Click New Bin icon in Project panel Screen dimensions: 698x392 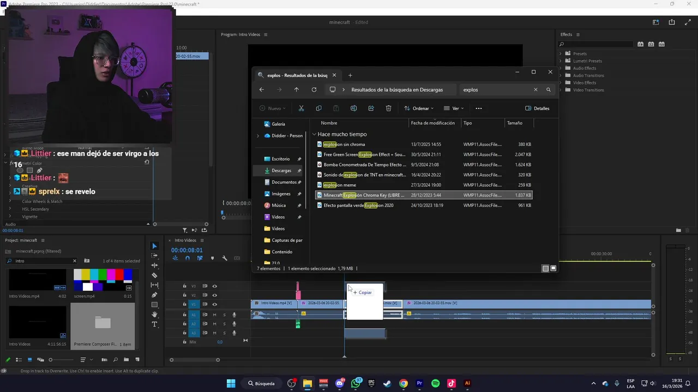point(126,360)
